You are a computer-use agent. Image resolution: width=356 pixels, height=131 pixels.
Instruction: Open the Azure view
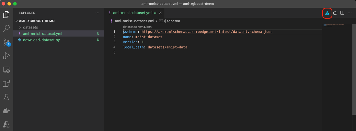[x=6, y=125]
